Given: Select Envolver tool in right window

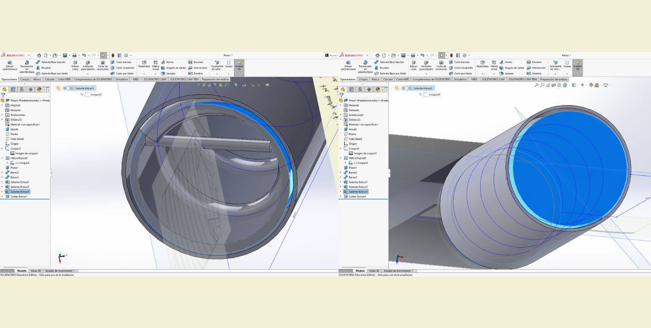Looking at the screenshot, I should [x=534, y=62].
